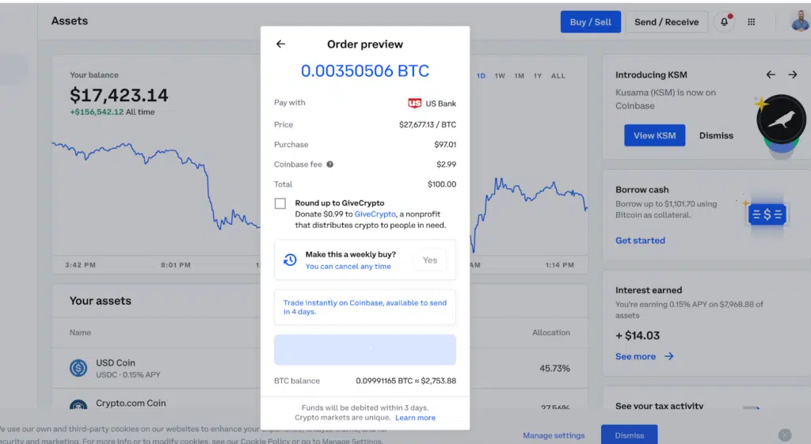Go to next promo card arrow
The image size is (811, 444).
tap(792, 74)
